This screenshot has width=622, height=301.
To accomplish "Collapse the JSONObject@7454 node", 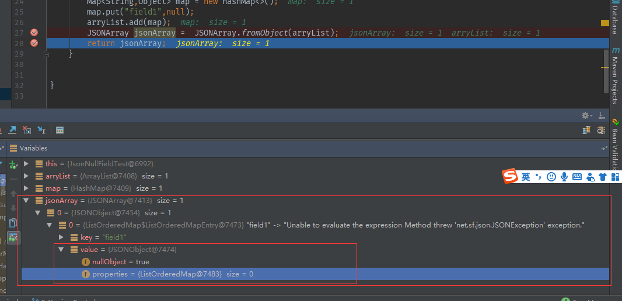I will (x=38, y=213).
